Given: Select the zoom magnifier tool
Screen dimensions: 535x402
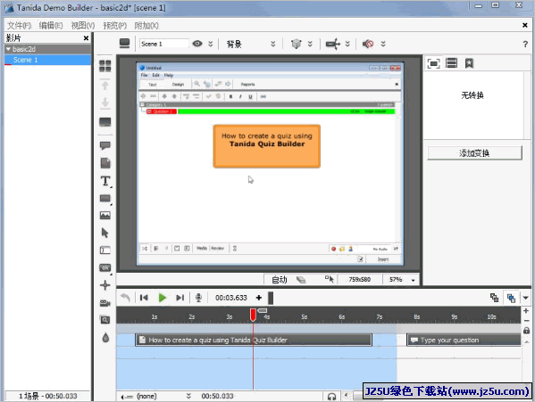Looking at the screenshot, I should click(x=105, y=320).
